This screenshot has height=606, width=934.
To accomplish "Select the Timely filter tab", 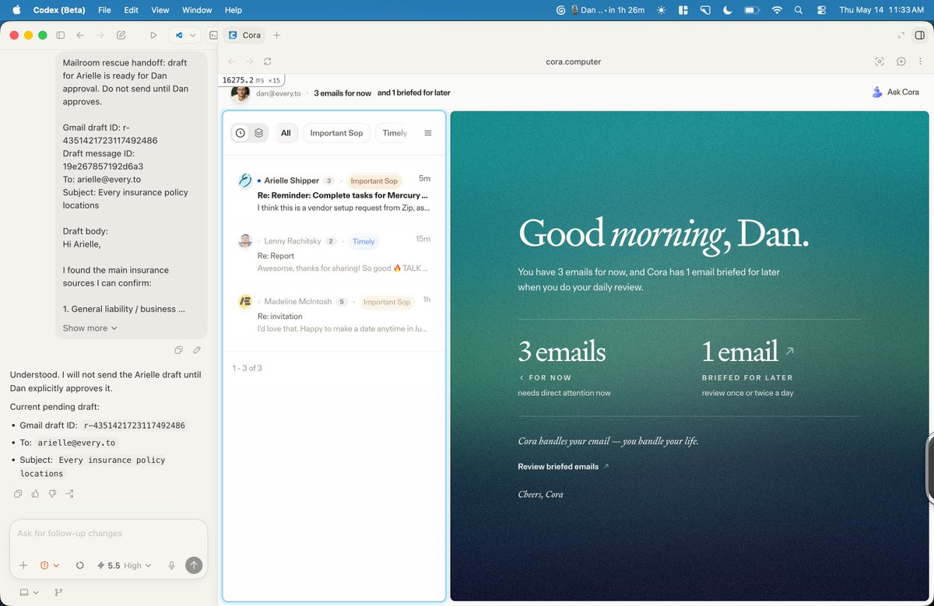I will tap(394, 133).
